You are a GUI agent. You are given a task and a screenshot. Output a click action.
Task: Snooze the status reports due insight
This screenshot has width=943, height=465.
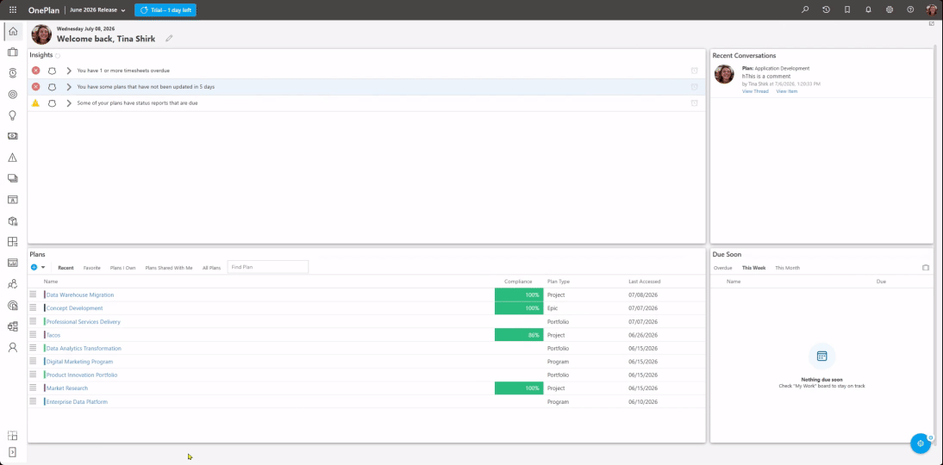pos(694,102)
